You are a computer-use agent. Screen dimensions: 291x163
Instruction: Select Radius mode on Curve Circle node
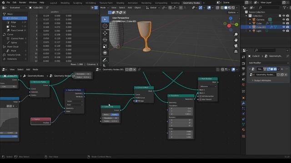pos(115,115)
